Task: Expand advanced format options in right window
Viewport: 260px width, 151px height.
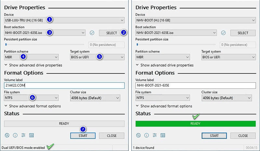Action: [x=163, y=106]
